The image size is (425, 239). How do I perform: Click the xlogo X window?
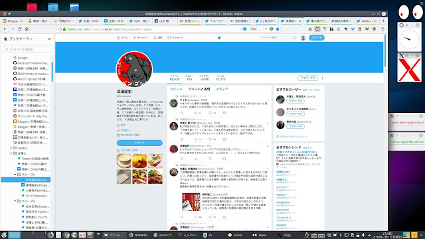tap(409, 70)
